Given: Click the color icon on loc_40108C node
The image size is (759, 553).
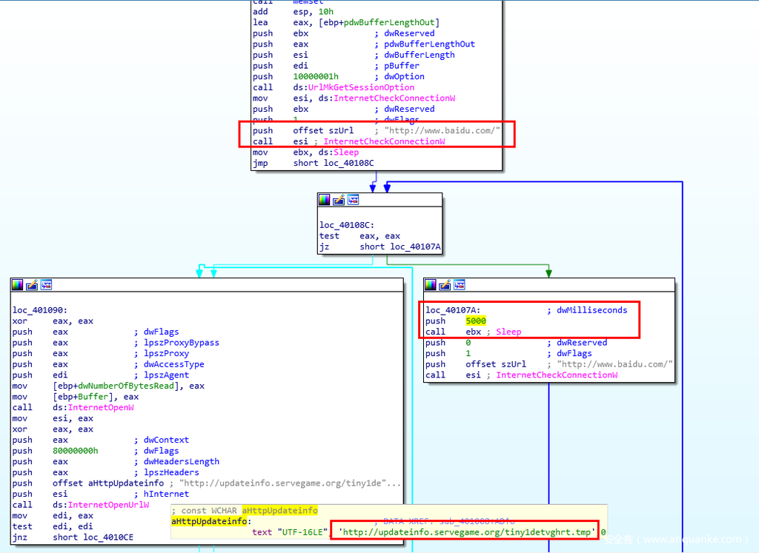Looking at the screenshot, I should [x=325, y=200].
